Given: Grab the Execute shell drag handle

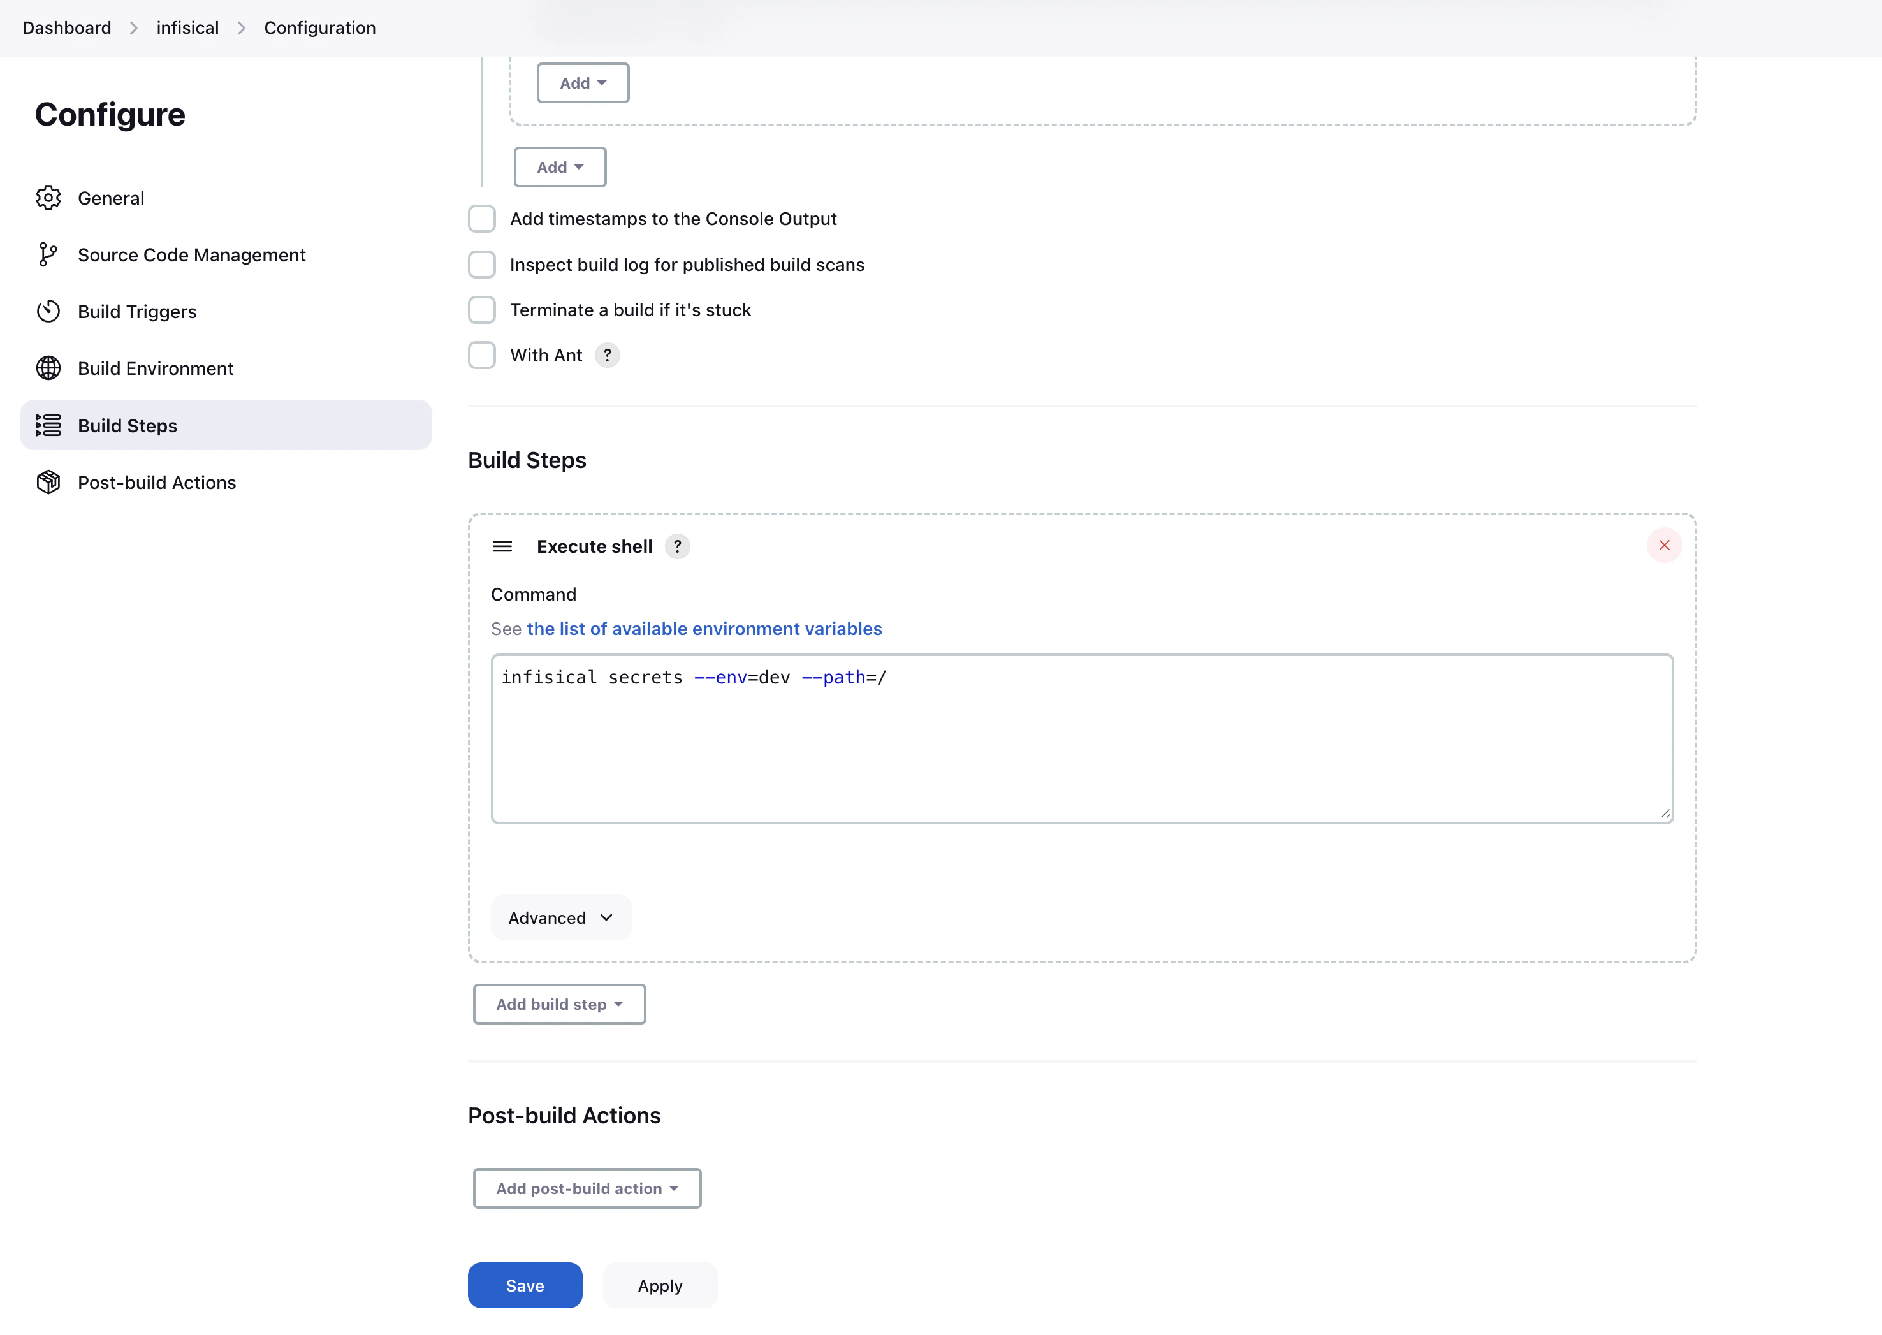Looking at the screenshot, I should (x=502, y=546).
